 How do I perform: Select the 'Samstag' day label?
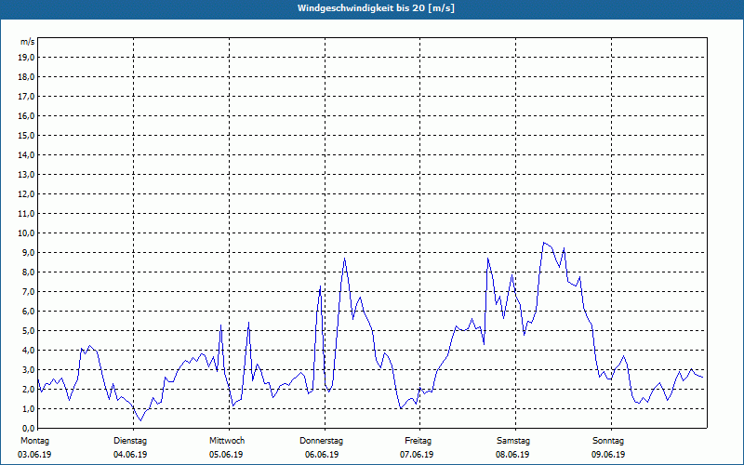pyautogui.click(x=513, y=441)
